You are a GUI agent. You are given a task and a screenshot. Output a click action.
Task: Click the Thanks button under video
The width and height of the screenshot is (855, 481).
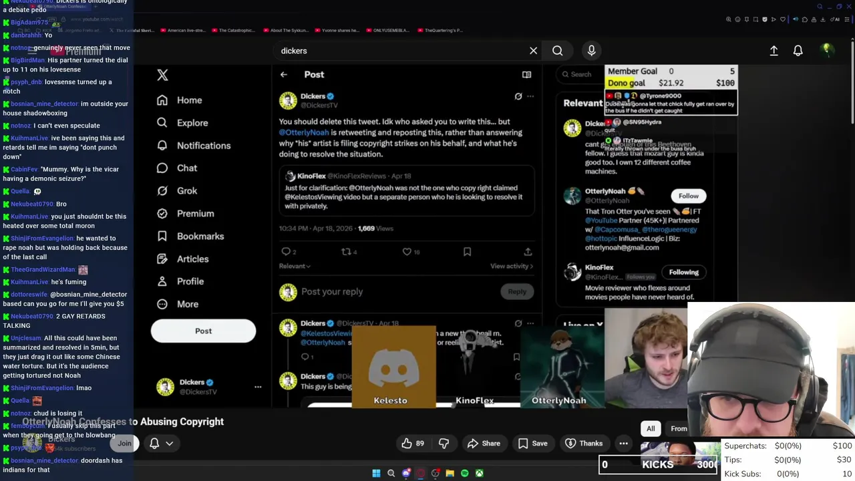[x=584, y=443]
